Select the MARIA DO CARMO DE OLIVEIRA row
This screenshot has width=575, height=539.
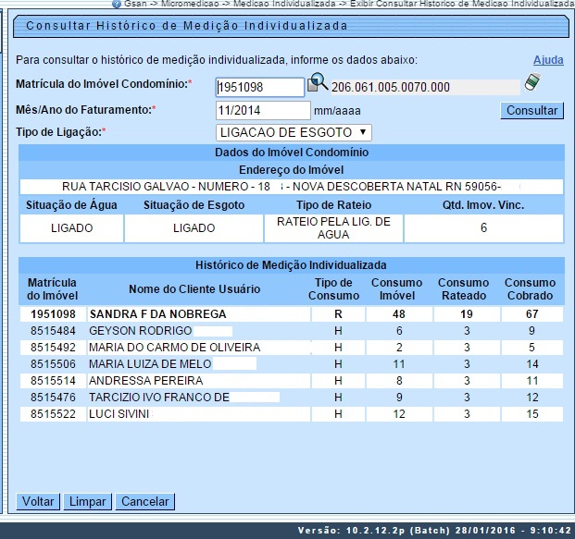coord(174,348)
